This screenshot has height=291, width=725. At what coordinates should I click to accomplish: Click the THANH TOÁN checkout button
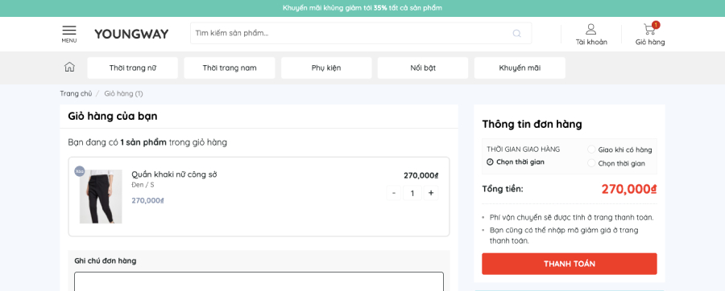click(570, 264)
